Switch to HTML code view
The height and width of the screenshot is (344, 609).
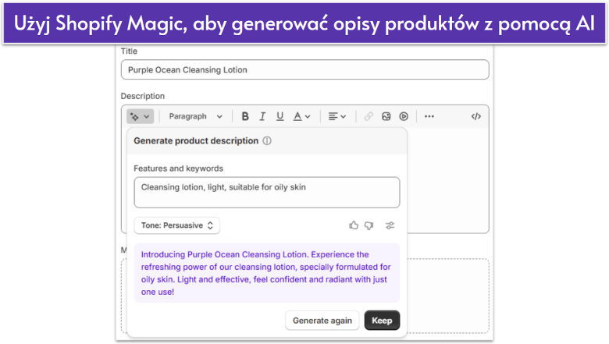tap(476, 116)
